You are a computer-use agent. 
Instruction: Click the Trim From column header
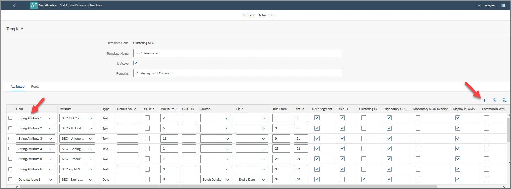[279, 109]
